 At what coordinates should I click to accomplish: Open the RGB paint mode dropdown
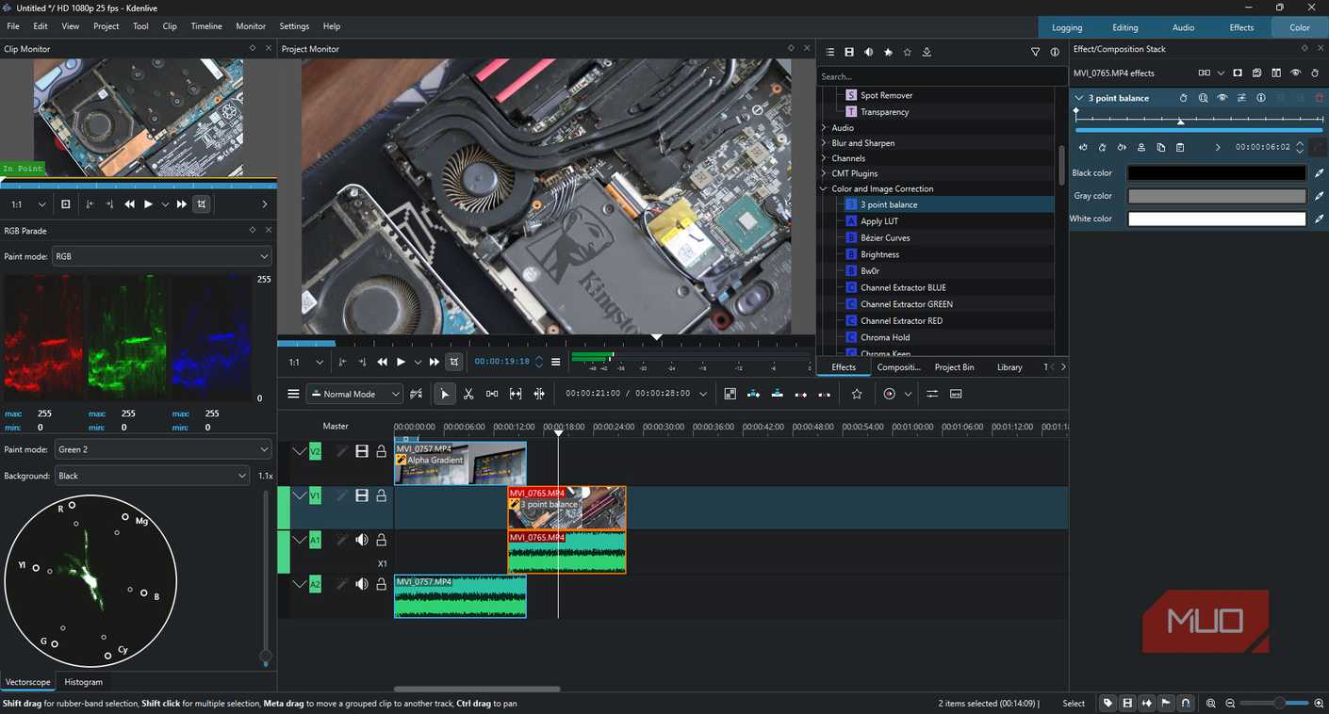pyautogui.click(x=161, y=256)
